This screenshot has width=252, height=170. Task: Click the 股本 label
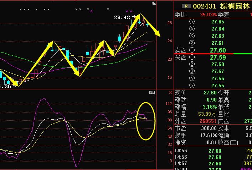pyautogui.click(x=223, y=128)
